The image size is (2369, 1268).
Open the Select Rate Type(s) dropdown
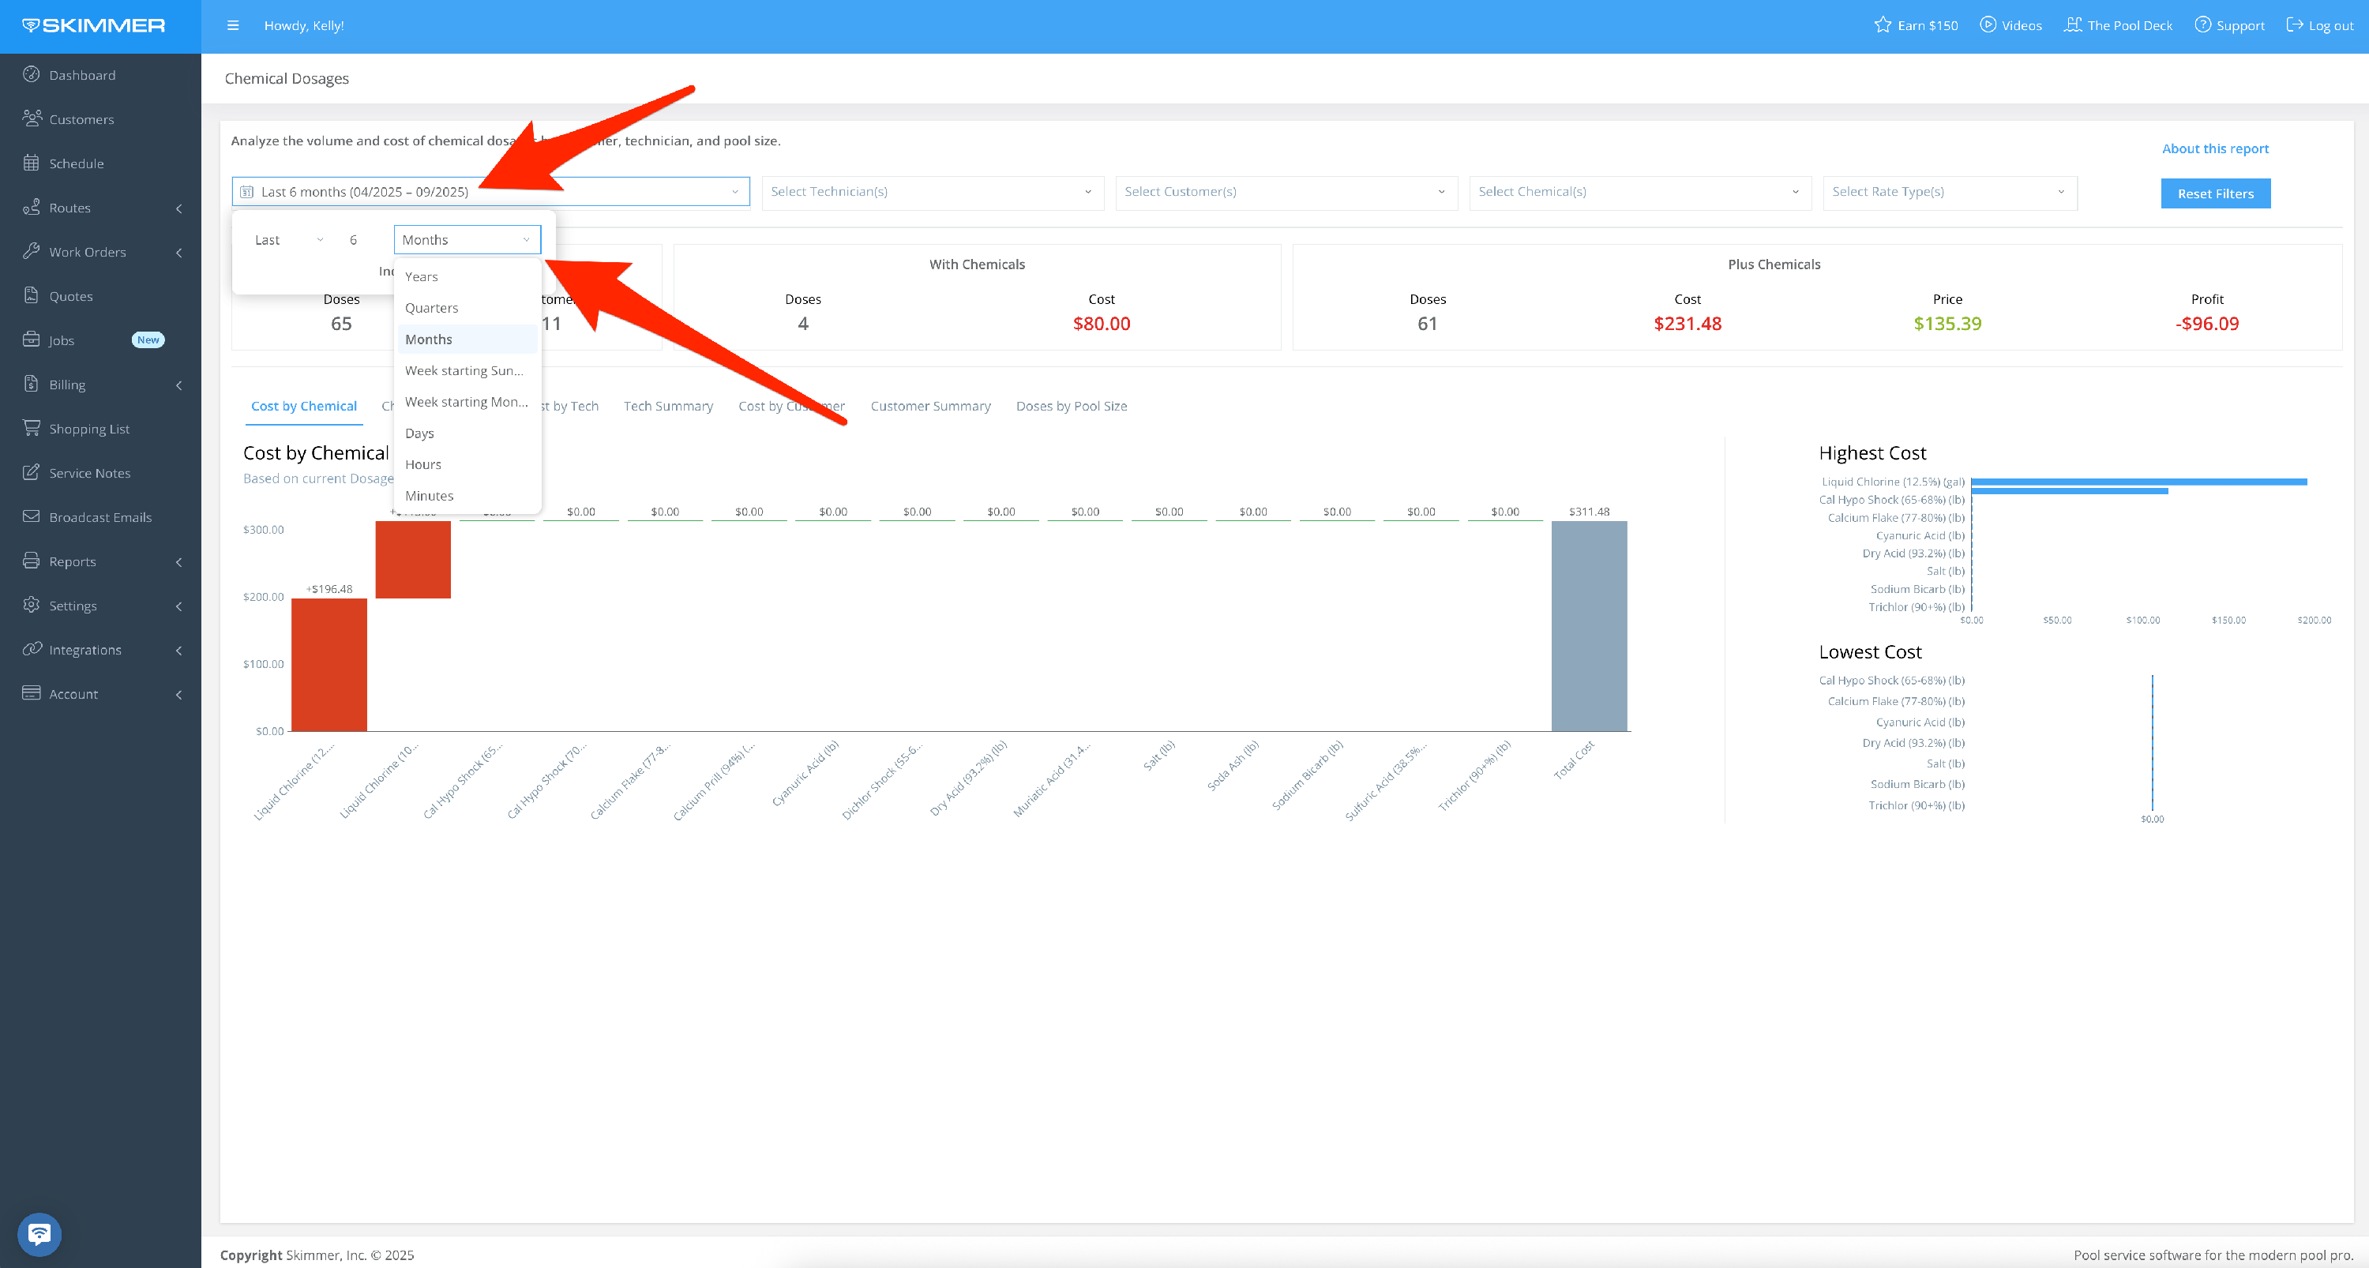tap(1949, 191)
